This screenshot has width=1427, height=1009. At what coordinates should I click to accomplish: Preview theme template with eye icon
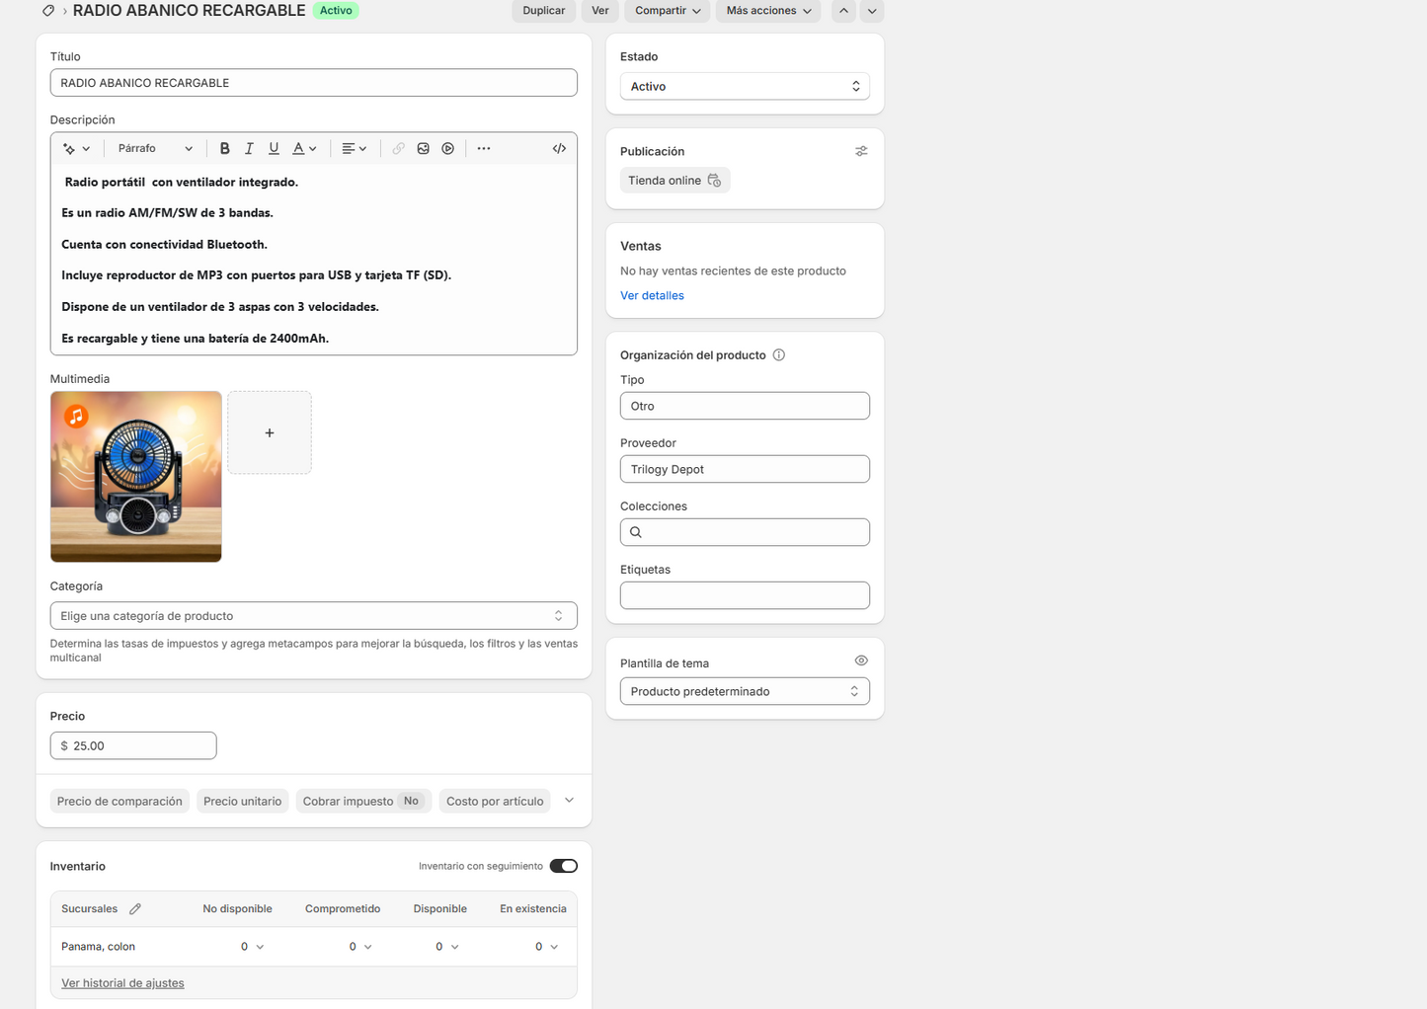pos(861,660)
